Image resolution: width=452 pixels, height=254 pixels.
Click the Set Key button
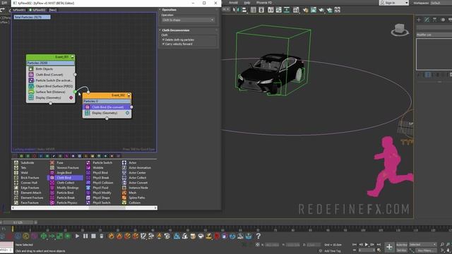click(402, 250)
